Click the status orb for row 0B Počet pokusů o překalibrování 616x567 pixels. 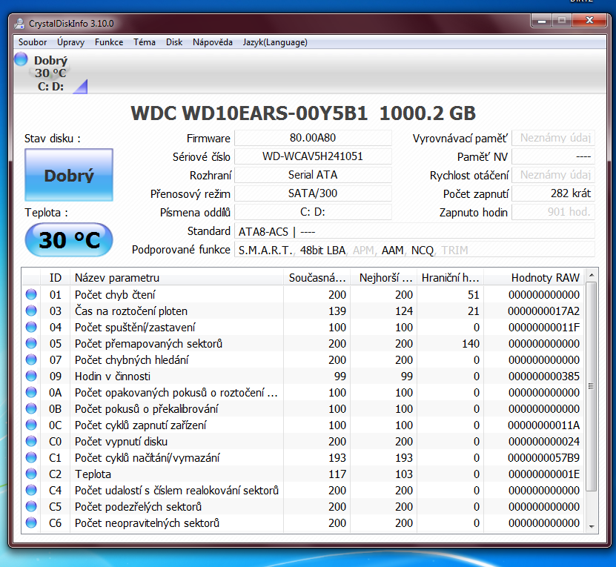pyautogui.click(x=31, y=408)
